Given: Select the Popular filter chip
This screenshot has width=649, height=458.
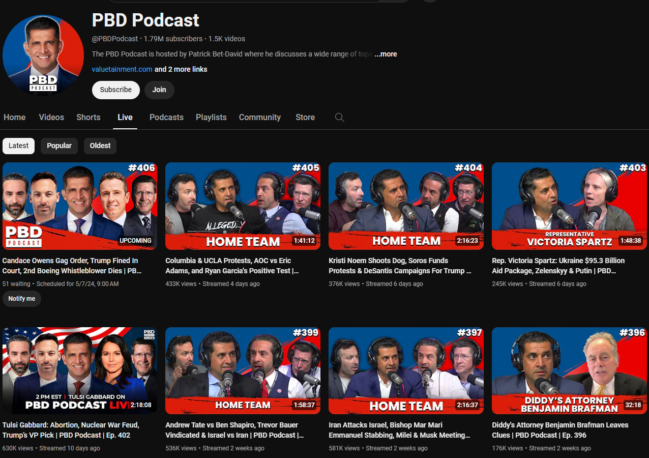Looking at the screenshot, I should coord(59,146).
